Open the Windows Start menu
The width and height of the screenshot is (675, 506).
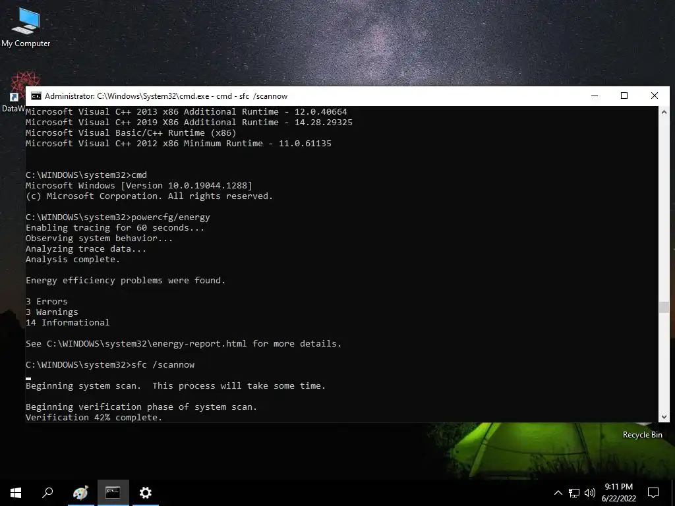tap(16, 493)
